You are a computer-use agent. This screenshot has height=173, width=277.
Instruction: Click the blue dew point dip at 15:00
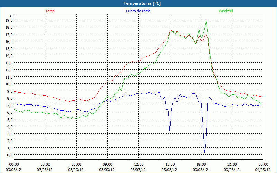(170, 132)
